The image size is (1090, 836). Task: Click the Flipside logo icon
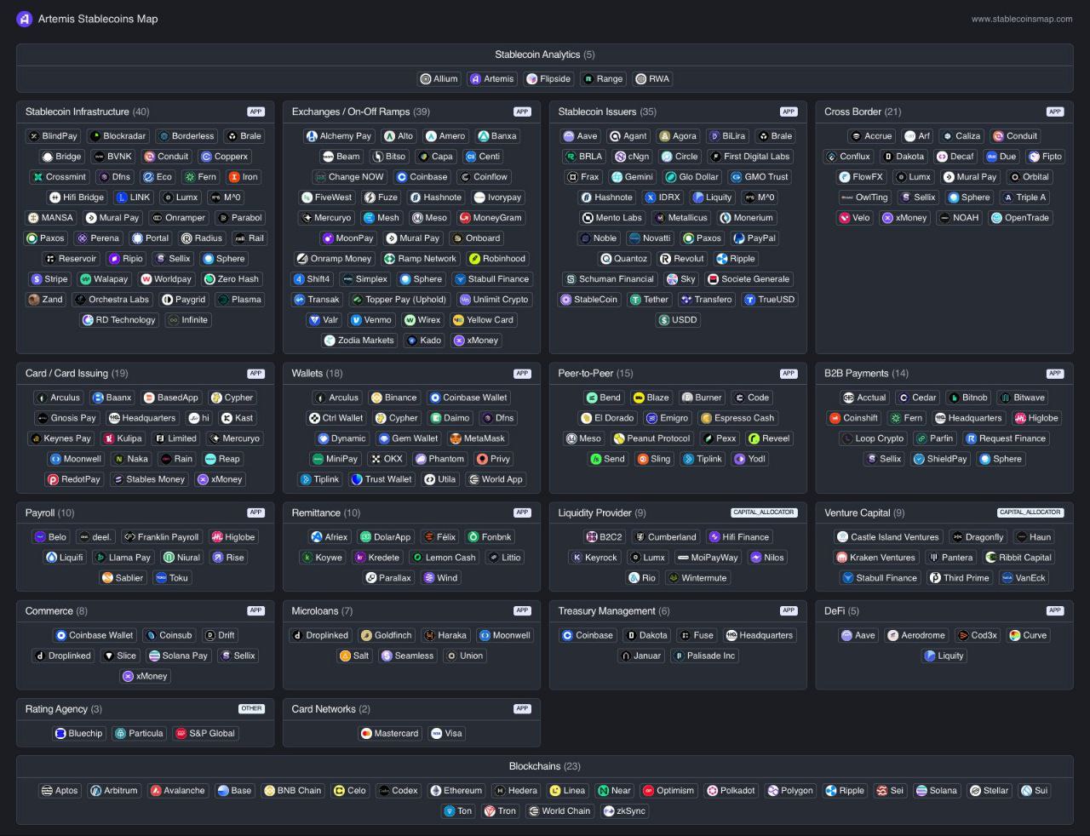531,79
